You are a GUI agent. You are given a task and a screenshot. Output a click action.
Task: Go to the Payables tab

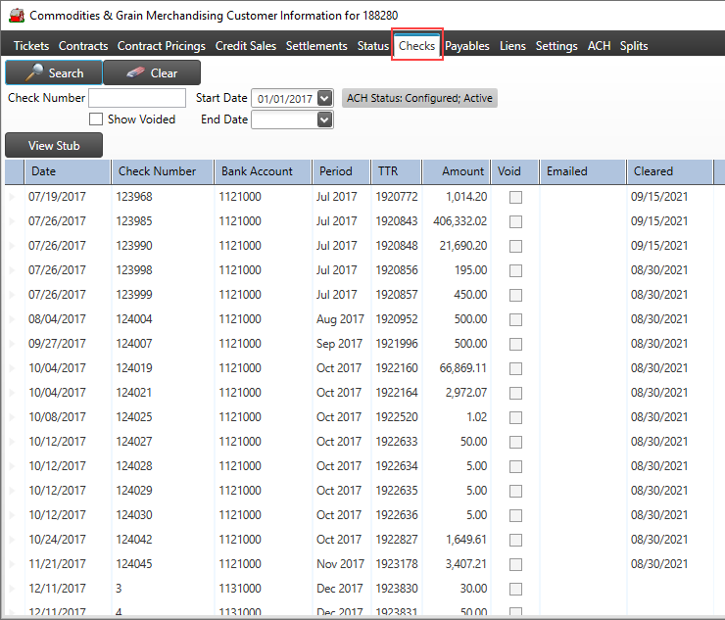467,46
